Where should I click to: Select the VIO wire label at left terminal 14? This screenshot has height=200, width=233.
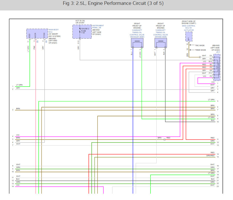18,185
